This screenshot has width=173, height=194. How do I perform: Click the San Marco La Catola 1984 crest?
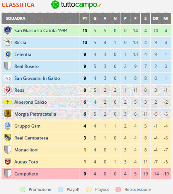coord(8,30)
